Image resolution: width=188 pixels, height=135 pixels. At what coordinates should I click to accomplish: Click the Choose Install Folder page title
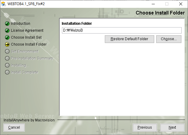(160, 13)
